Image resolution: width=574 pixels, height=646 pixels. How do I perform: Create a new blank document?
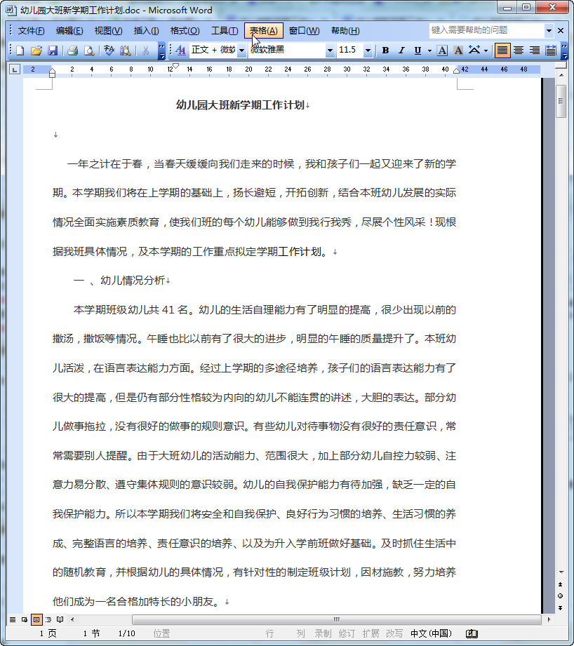(20, 51)
